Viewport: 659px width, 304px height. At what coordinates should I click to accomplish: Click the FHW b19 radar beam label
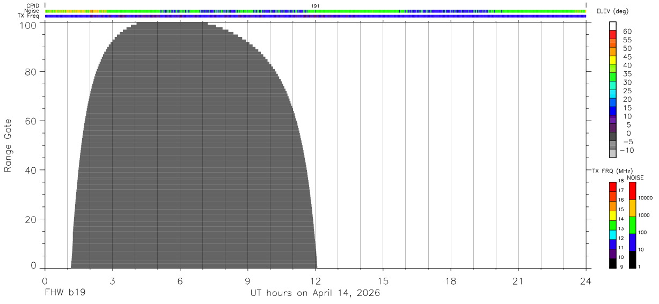[x=65, y=293]
